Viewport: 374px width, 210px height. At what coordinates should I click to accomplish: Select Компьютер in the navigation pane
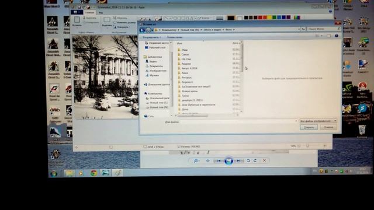tap(153, 93)
